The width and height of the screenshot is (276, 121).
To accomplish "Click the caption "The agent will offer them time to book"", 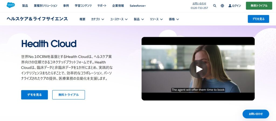I will point(198,90).
